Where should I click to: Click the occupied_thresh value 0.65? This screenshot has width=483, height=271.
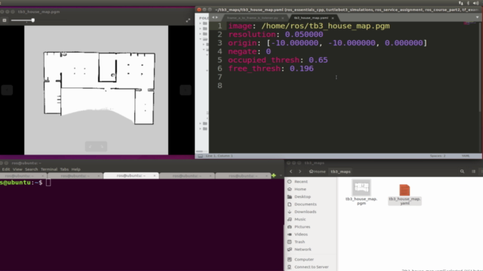(x=318, y=60)
